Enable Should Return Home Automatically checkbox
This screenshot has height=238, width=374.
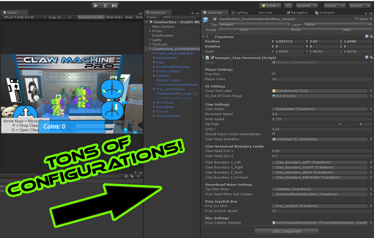273,134
